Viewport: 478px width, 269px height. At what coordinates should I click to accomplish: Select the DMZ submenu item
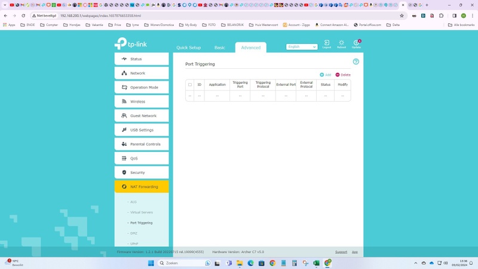point(133,233)
